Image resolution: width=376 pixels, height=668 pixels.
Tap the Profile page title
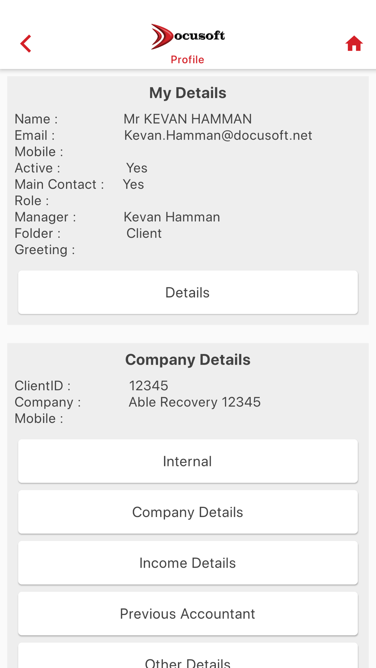(187, 60)
